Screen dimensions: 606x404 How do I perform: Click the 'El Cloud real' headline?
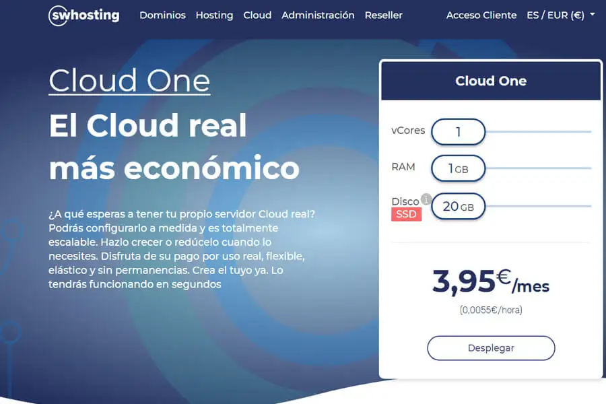147,125
